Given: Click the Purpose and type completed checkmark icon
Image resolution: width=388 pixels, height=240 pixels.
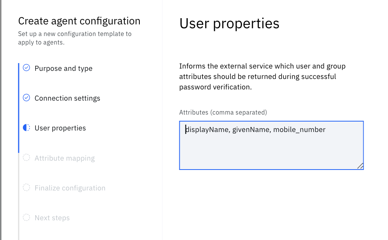Looking at the screenshot, I should point(26,68).
